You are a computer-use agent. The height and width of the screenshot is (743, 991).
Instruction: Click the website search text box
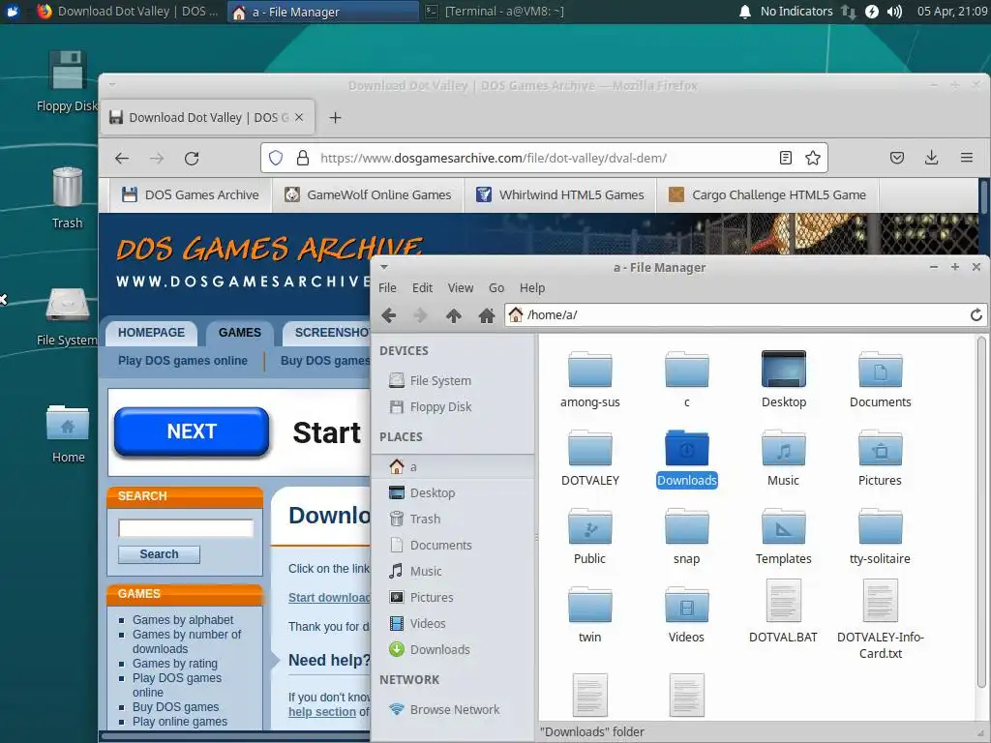(x=186, y=528)
